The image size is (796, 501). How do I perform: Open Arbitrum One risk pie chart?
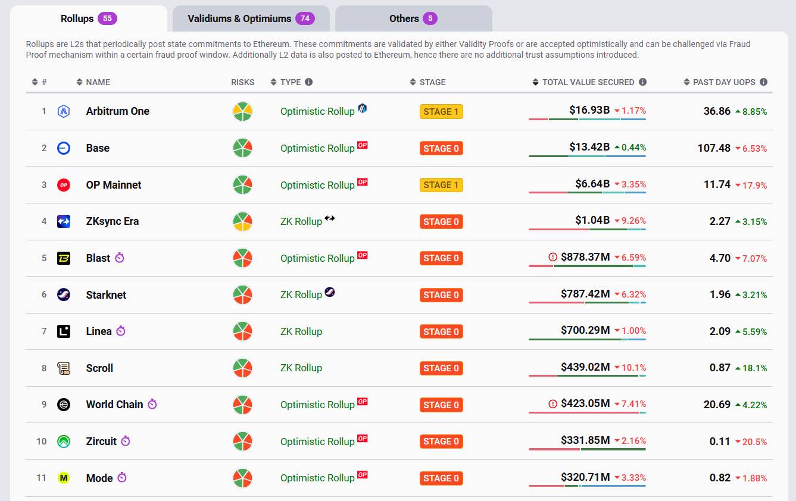pos(242,111)
